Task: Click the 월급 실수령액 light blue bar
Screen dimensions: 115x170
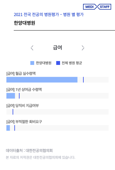Action: click(42, 80)
